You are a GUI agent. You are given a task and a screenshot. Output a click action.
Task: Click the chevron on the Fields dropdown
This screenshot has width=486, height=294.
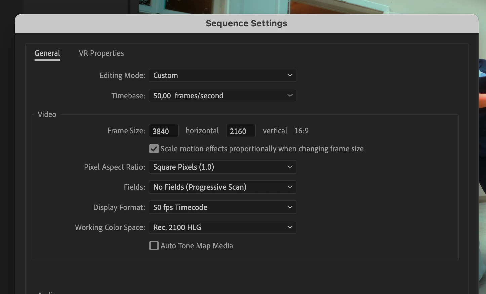point(290,187)
